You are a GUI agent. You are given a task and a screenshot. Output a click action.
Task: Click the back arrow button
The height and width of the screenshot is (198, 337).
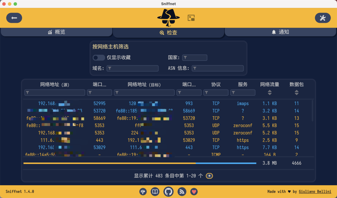coord(14,18)
